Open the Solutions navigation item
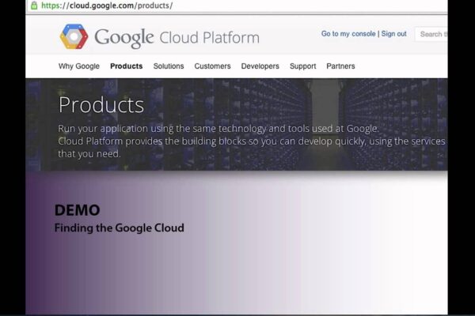 tap(169, 66)
